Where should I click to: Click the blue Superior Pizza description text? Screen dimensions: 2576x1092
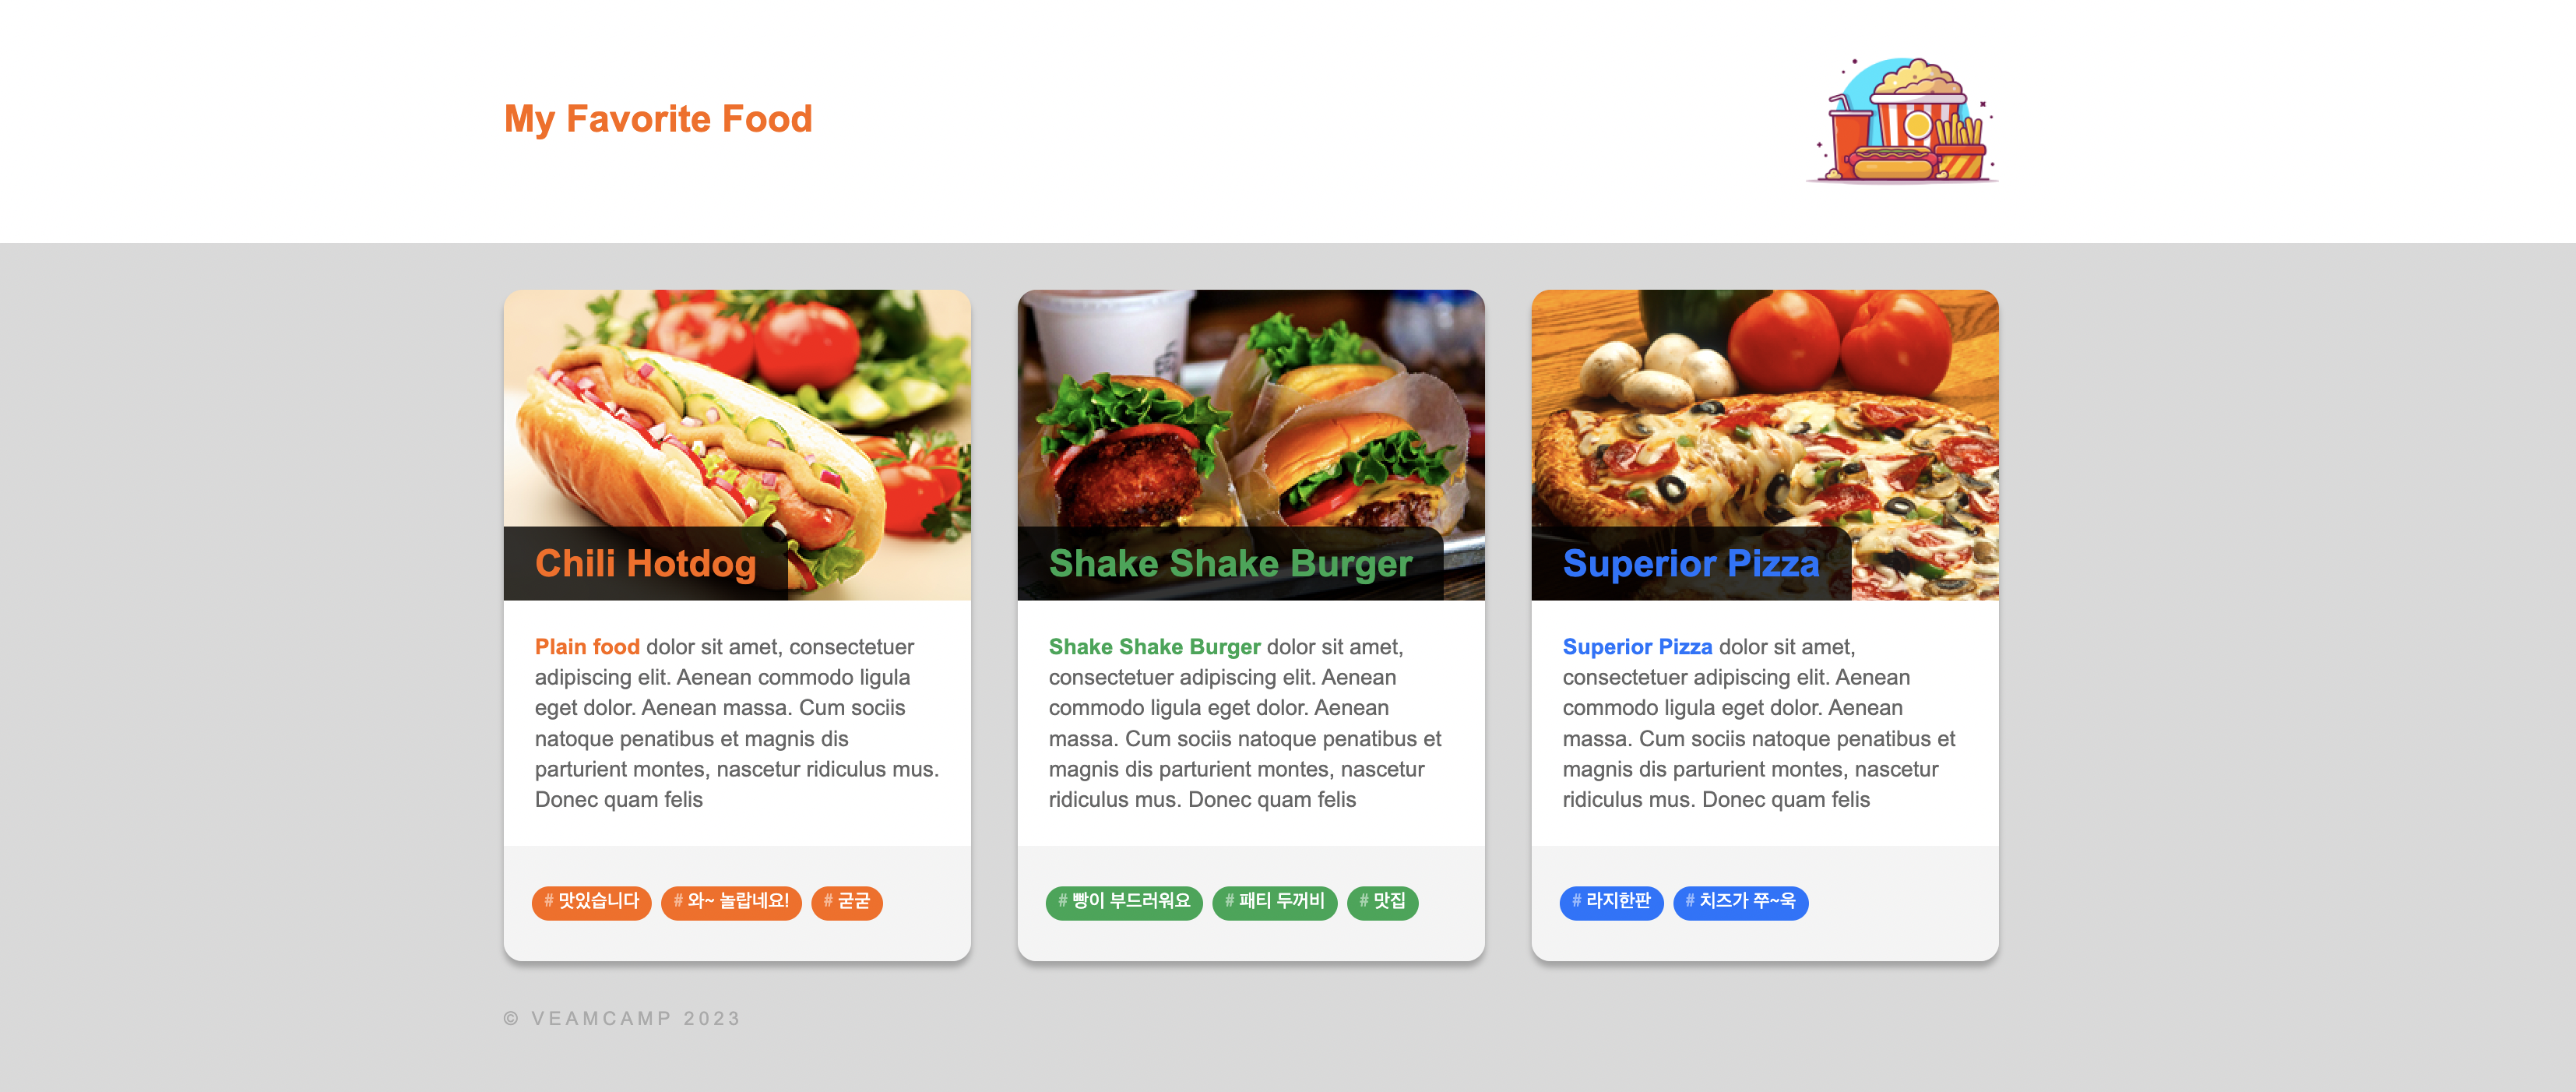(x=1637, y=647)
